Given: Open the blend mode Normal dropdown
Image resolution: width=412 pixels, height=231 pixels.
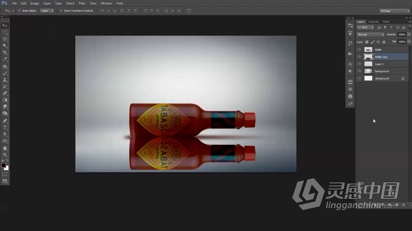Looking at the screenshot, I should pyautogui.click(x=370, y=35).
